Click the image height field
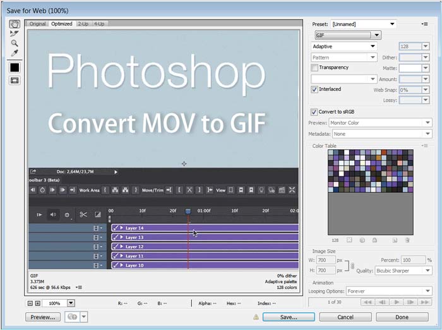 (x=326, y=271)
